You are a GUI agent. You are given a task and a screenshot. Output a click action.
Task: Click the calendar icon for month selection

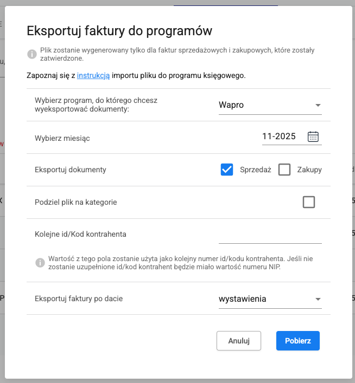coord(313,137)
